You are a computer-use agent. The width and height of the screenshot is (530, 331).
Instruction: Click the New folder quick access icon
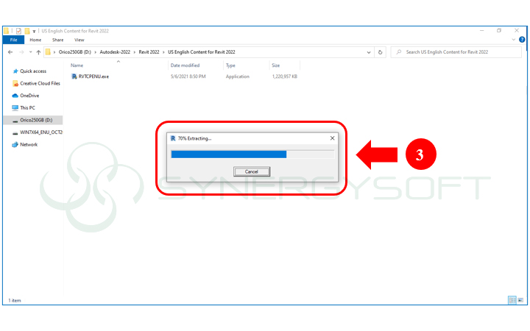click(27, 31)
